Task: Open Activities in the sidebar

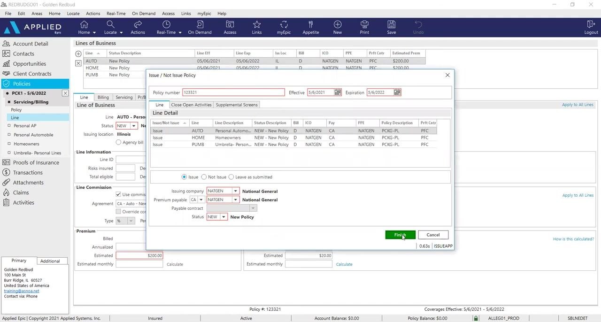Action: tap(23, 202)
